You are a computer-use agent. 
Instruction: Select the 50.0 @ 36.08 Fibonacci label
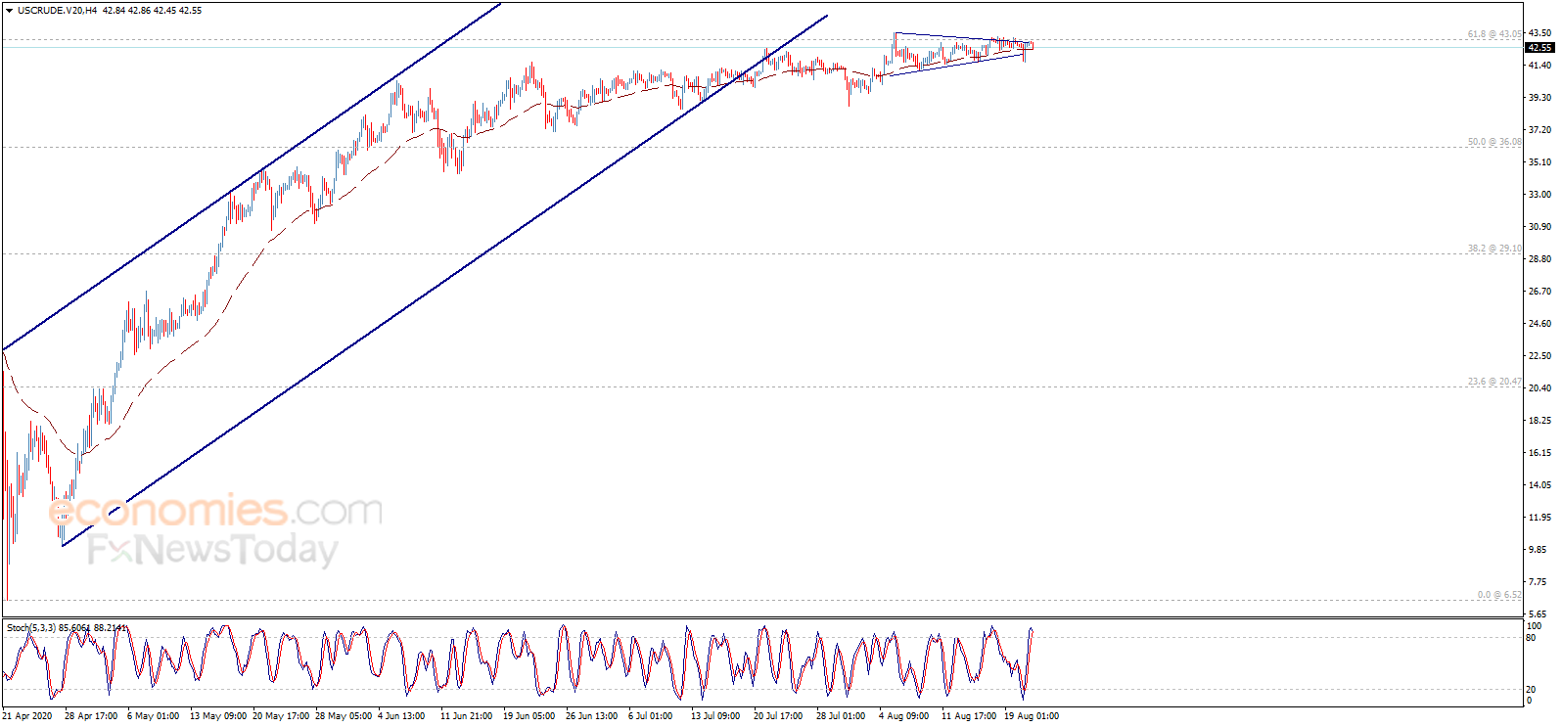[1494, 142]
